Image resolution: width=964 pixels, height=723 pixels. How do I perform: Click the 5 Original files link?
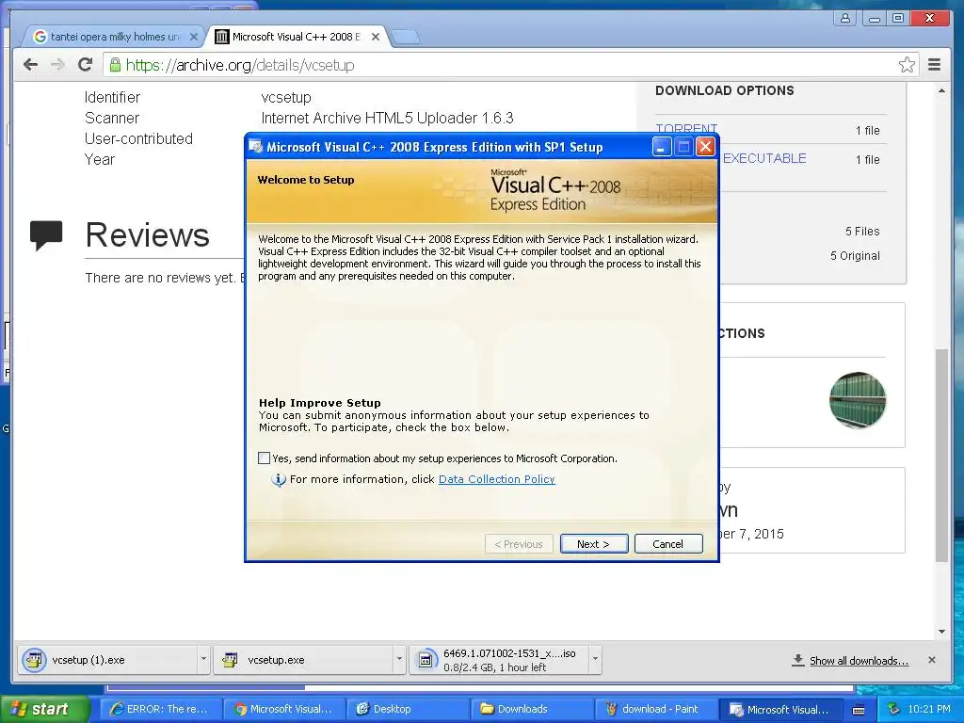coord(855,256)
